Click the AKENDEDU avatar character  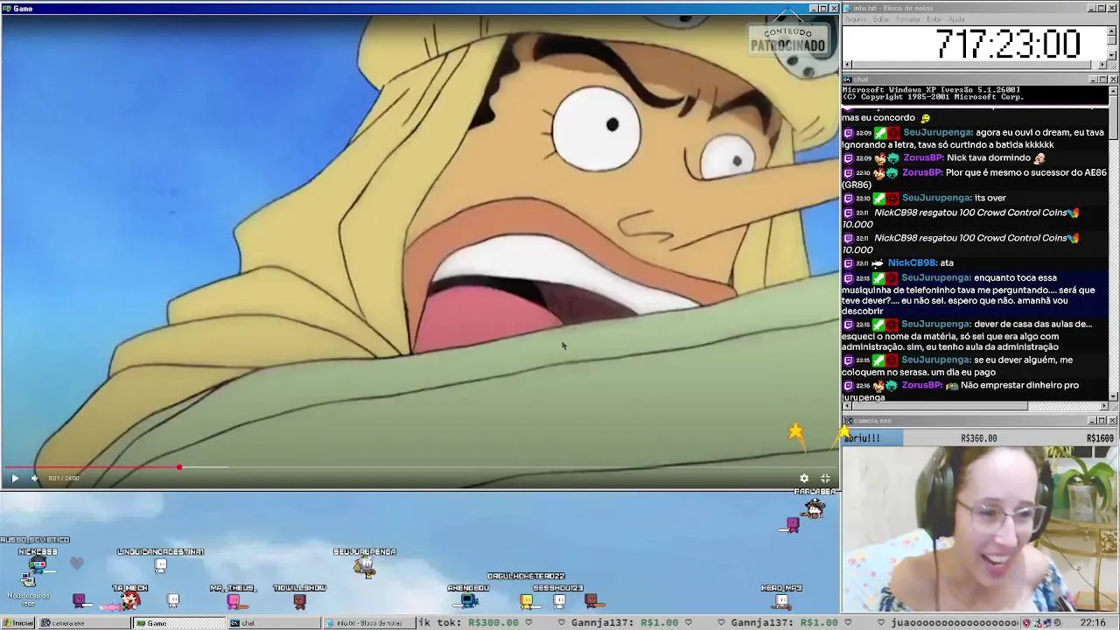point(469,600)
